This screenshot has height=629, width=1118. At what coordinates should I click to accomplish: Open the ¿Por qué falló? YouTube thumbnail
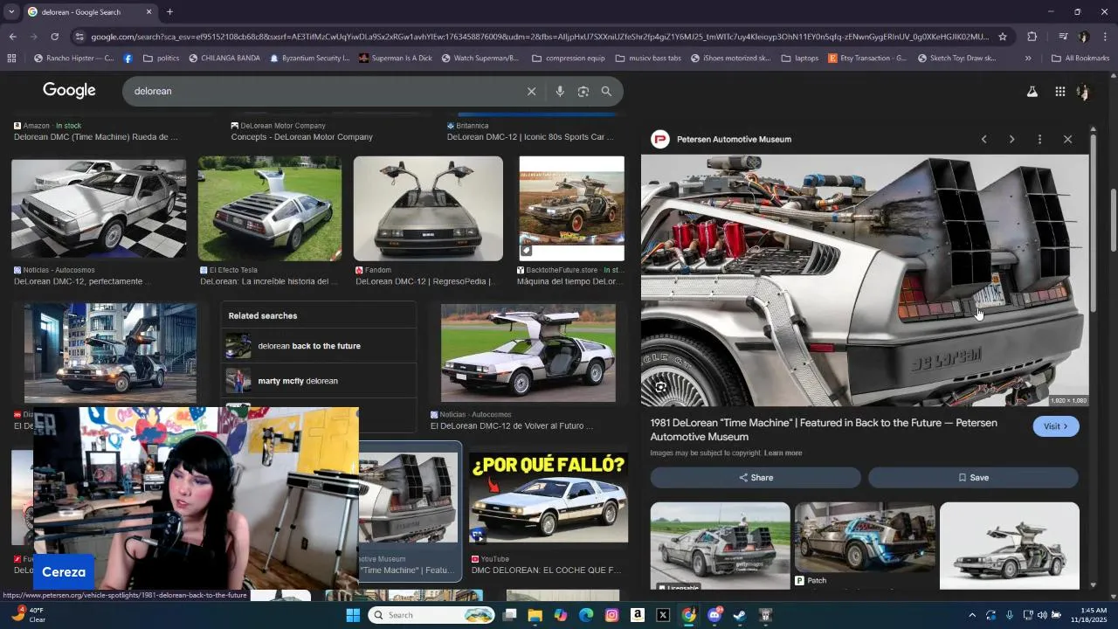point(549,497)
